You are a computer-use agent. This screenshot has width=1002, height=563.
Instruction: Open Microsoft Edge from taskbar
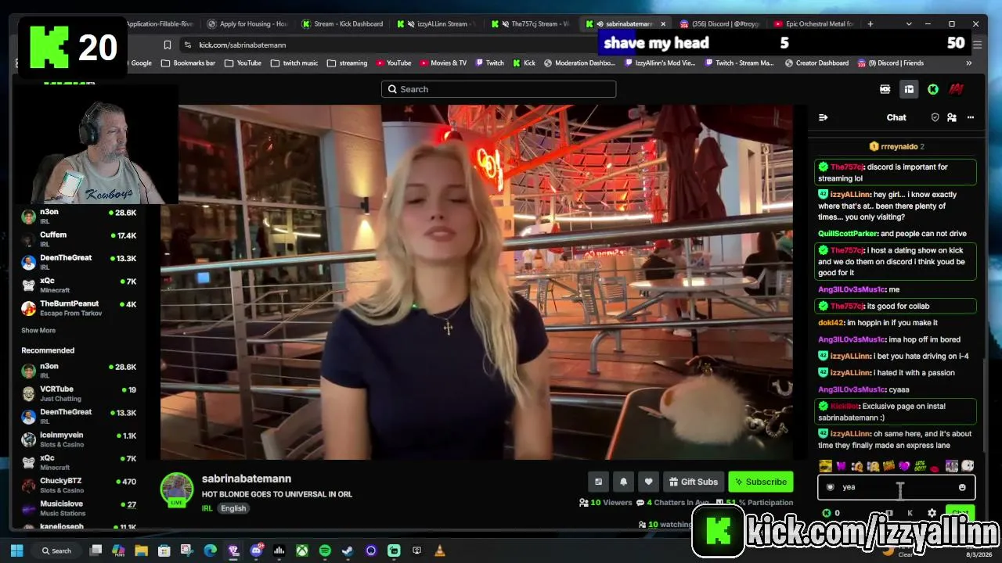210,551
